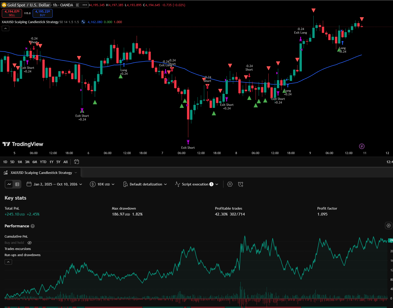
Task: Switch to the chart overview view icon
Action: tap(9, 184)
